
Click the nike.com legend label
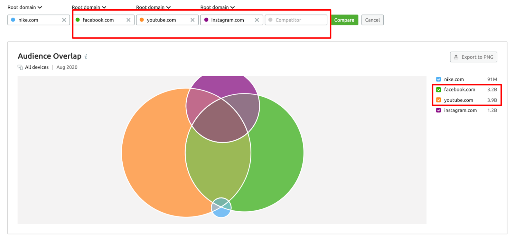coord(454,79)
